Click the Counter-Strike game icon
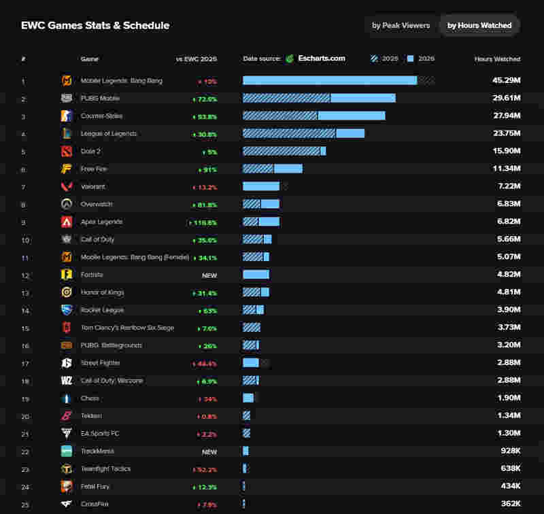Screen dimensions: 544x514 [x=67, y=116]
